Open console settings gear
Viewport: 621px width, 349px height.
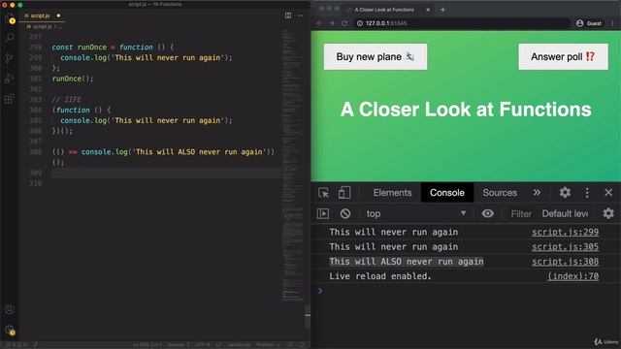point(608,213)
